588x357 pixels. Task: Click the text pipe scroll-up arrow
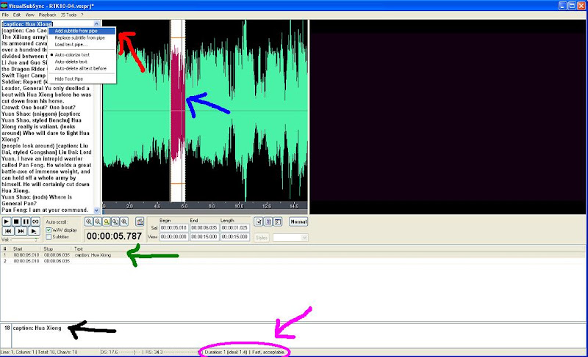[96, 23]
